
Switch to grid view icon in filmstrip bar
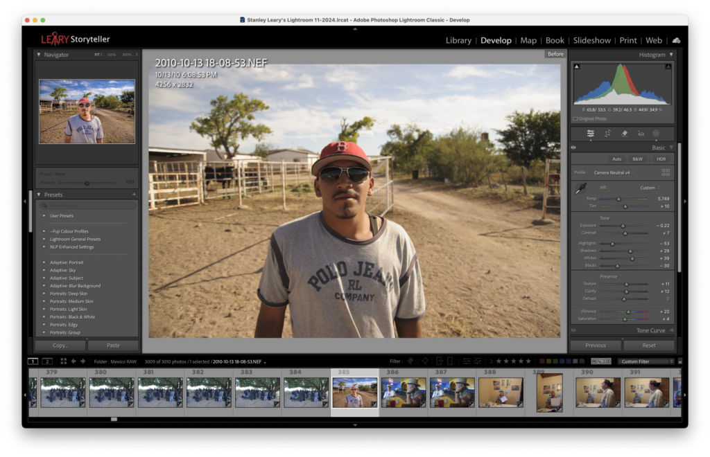coord(63,361)
